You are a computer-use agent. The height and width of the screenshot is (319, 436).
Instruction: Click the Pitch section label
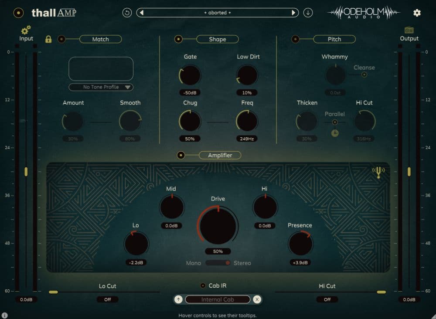(x=334, y=39)
